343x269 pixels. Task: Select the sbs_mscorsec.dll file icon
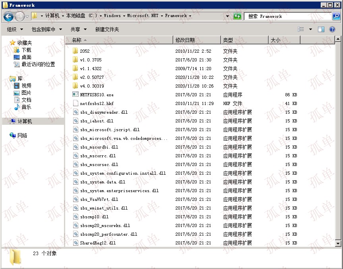(76, 164)
